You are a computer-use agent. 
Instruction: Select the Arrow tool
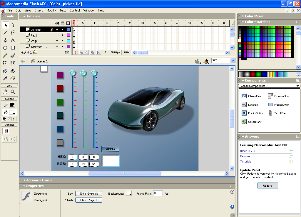pyautogui.click(x=6, y=25)
